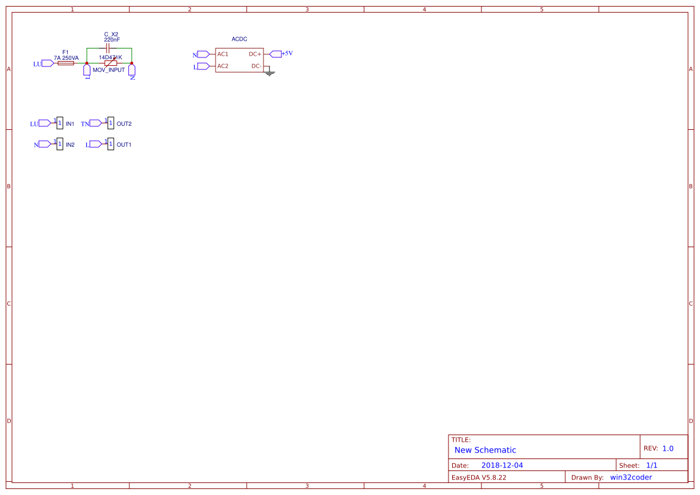Screen dimensions: 700x495
Task: Select the IN1 single-pin connector symbol
Action: point(59,123)
